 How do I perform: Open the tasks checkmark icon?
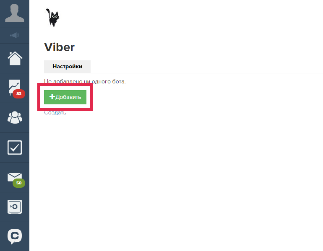click(15, 147)
